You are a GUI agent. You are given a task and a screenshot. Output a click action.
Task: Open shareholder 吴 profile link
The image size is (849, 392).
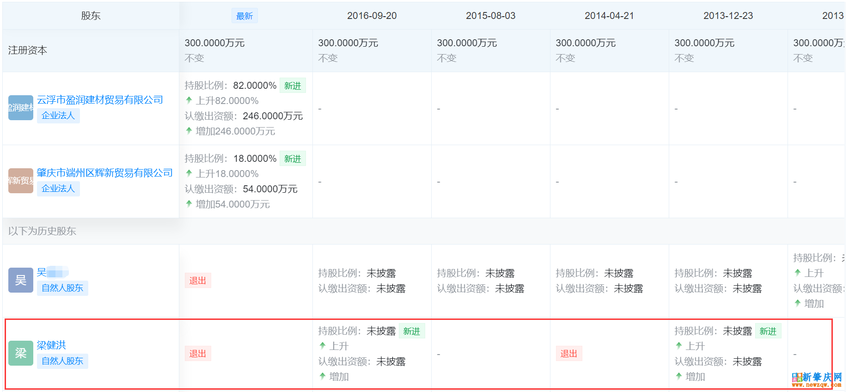53,272
